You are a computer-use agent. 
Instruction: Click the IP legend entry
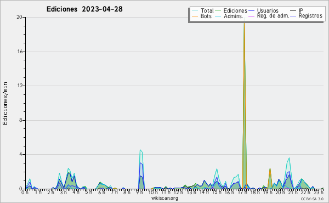pos(297,10)
